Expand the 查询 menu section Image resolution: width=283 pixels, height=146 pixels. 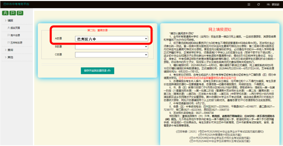click(x=10, y=50)
